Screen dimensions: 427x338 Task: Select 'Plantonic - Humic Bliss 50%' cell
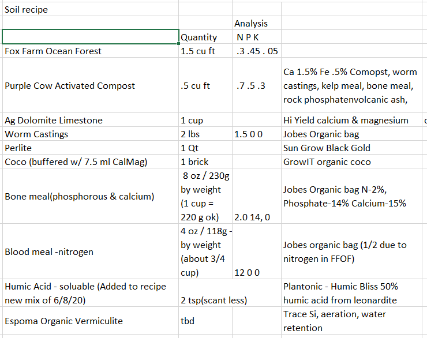(x=351, y=293)
